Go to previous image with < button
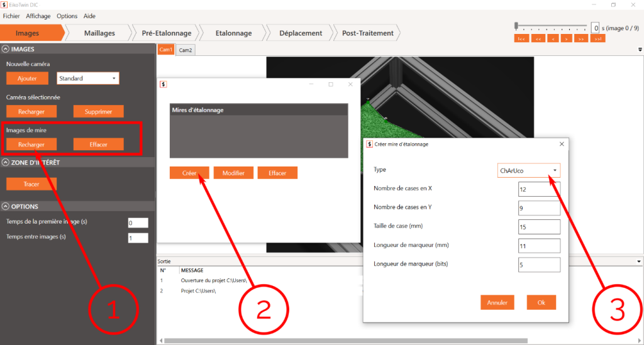 point(553,38)
